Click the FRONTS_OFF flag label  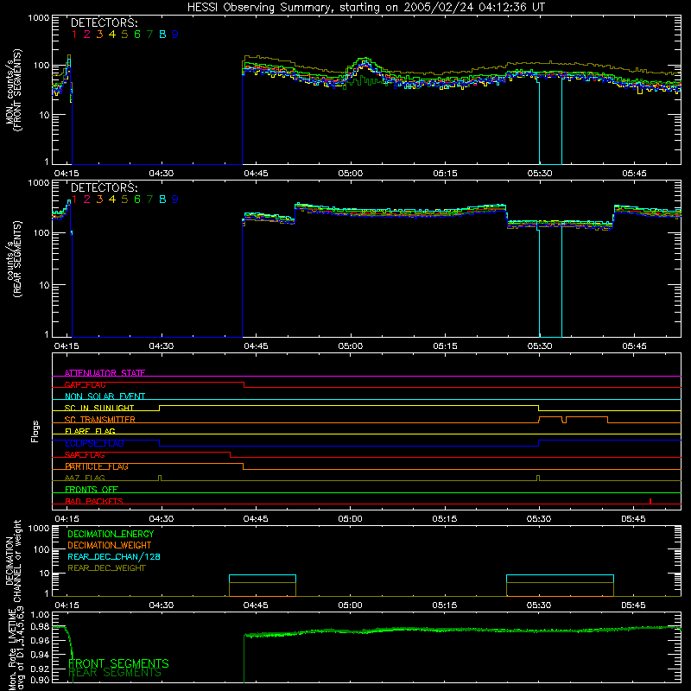(x=92, y=489)
